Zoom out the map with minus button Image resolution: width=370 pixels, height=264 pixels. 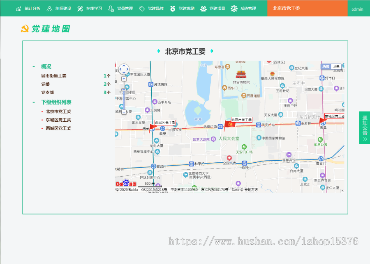tap(124, 112)
